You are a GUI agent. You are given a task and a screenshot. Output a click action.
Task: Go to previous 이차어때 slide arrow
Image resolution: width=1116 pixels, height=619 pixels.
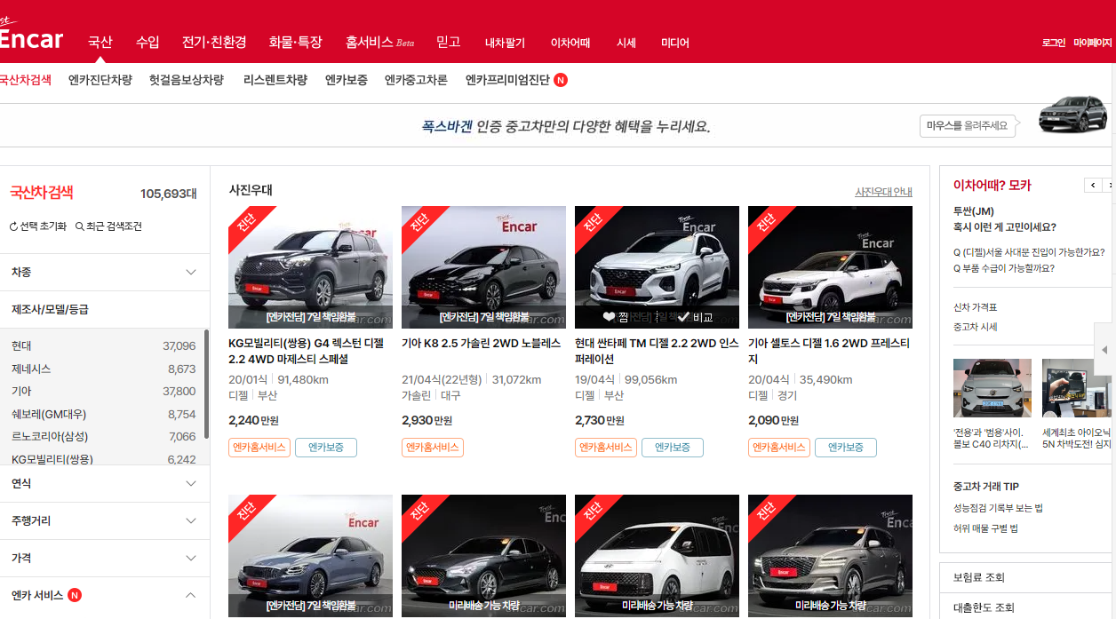tap(1093, 185)
